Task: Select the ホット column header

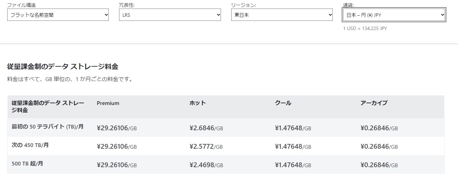Action: pyautogui.click(x=198, y=103)
